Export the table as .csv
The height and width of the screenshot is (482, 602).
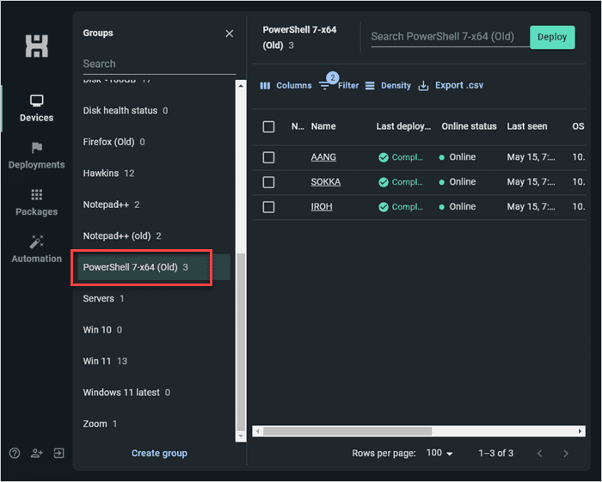tap(451, 86)
